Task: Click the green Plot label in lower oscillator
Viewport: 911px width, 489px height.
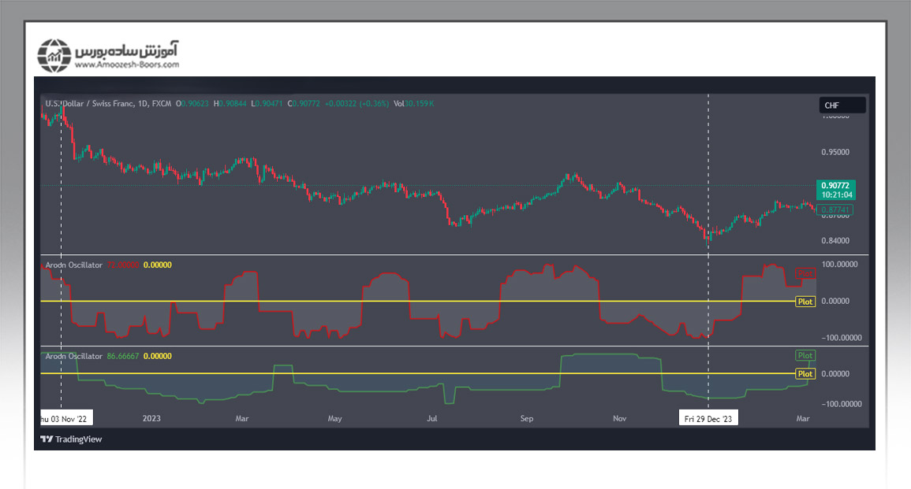Action: coord(805,356)
